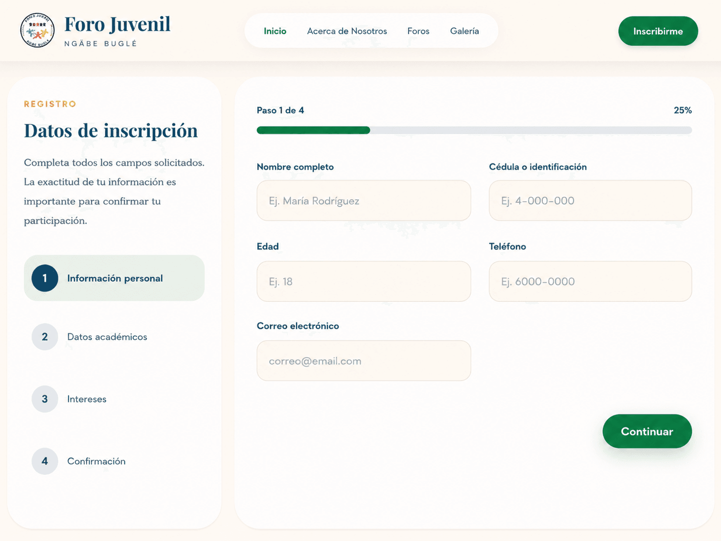Focus the Cédula o identificación field
Image resolution: width=721 pixels, height=541 pixels.
point(591,201)
